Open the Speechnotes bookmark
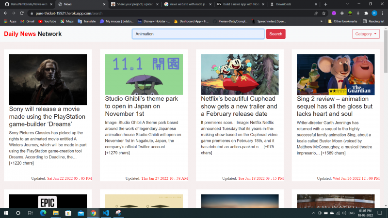Screen dimensions: 388x218 [x=269, y=21]
